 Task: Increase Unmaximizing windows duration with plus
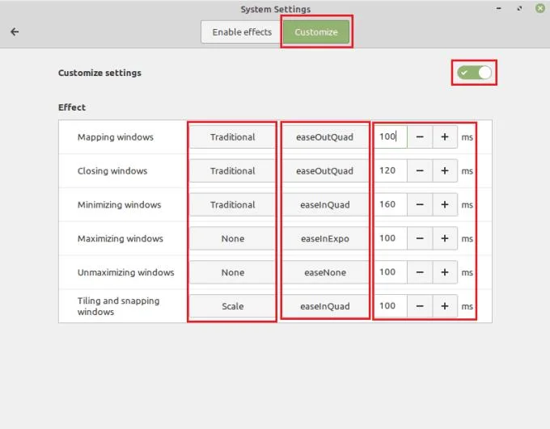coord(445,272)
